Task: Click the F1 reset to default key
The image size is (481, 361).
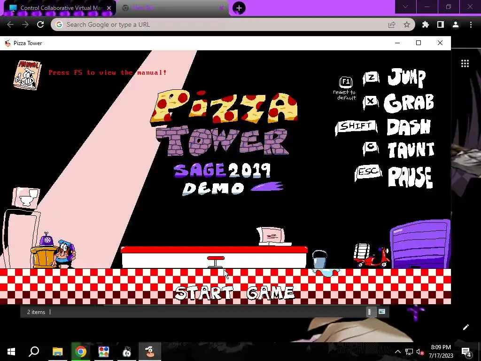Action: click(346, 82)
